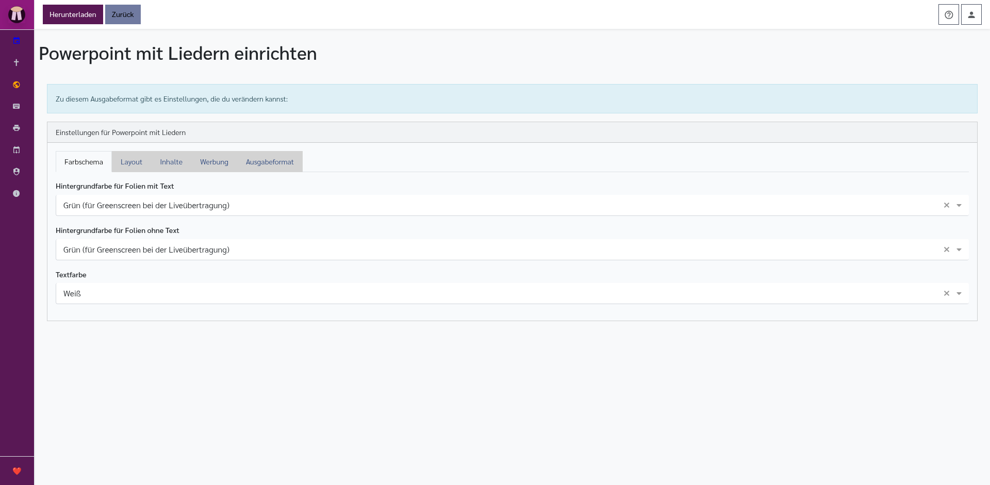Click the 'Powerpoint mit Liedern einrichten' heading
The height and width of the screenshot is (485, 990).
point(178,54)
